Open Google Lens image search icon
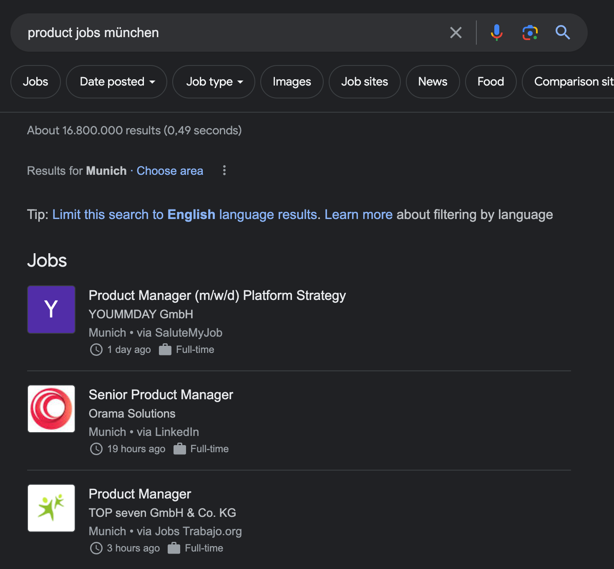This screenshot has height=569, width=614. pyautogui.click(x=530, y=33)
